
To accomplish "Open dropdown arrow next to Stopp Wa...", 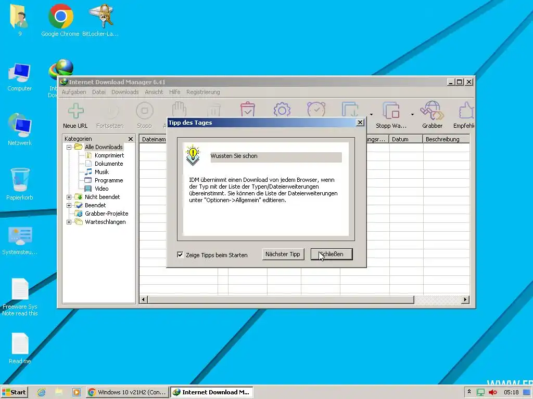I will [412, 114].
